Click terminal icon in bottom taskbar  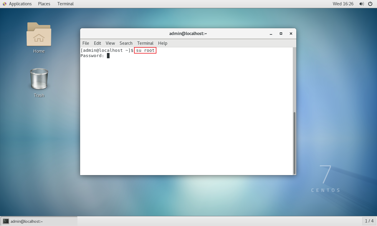6,221
